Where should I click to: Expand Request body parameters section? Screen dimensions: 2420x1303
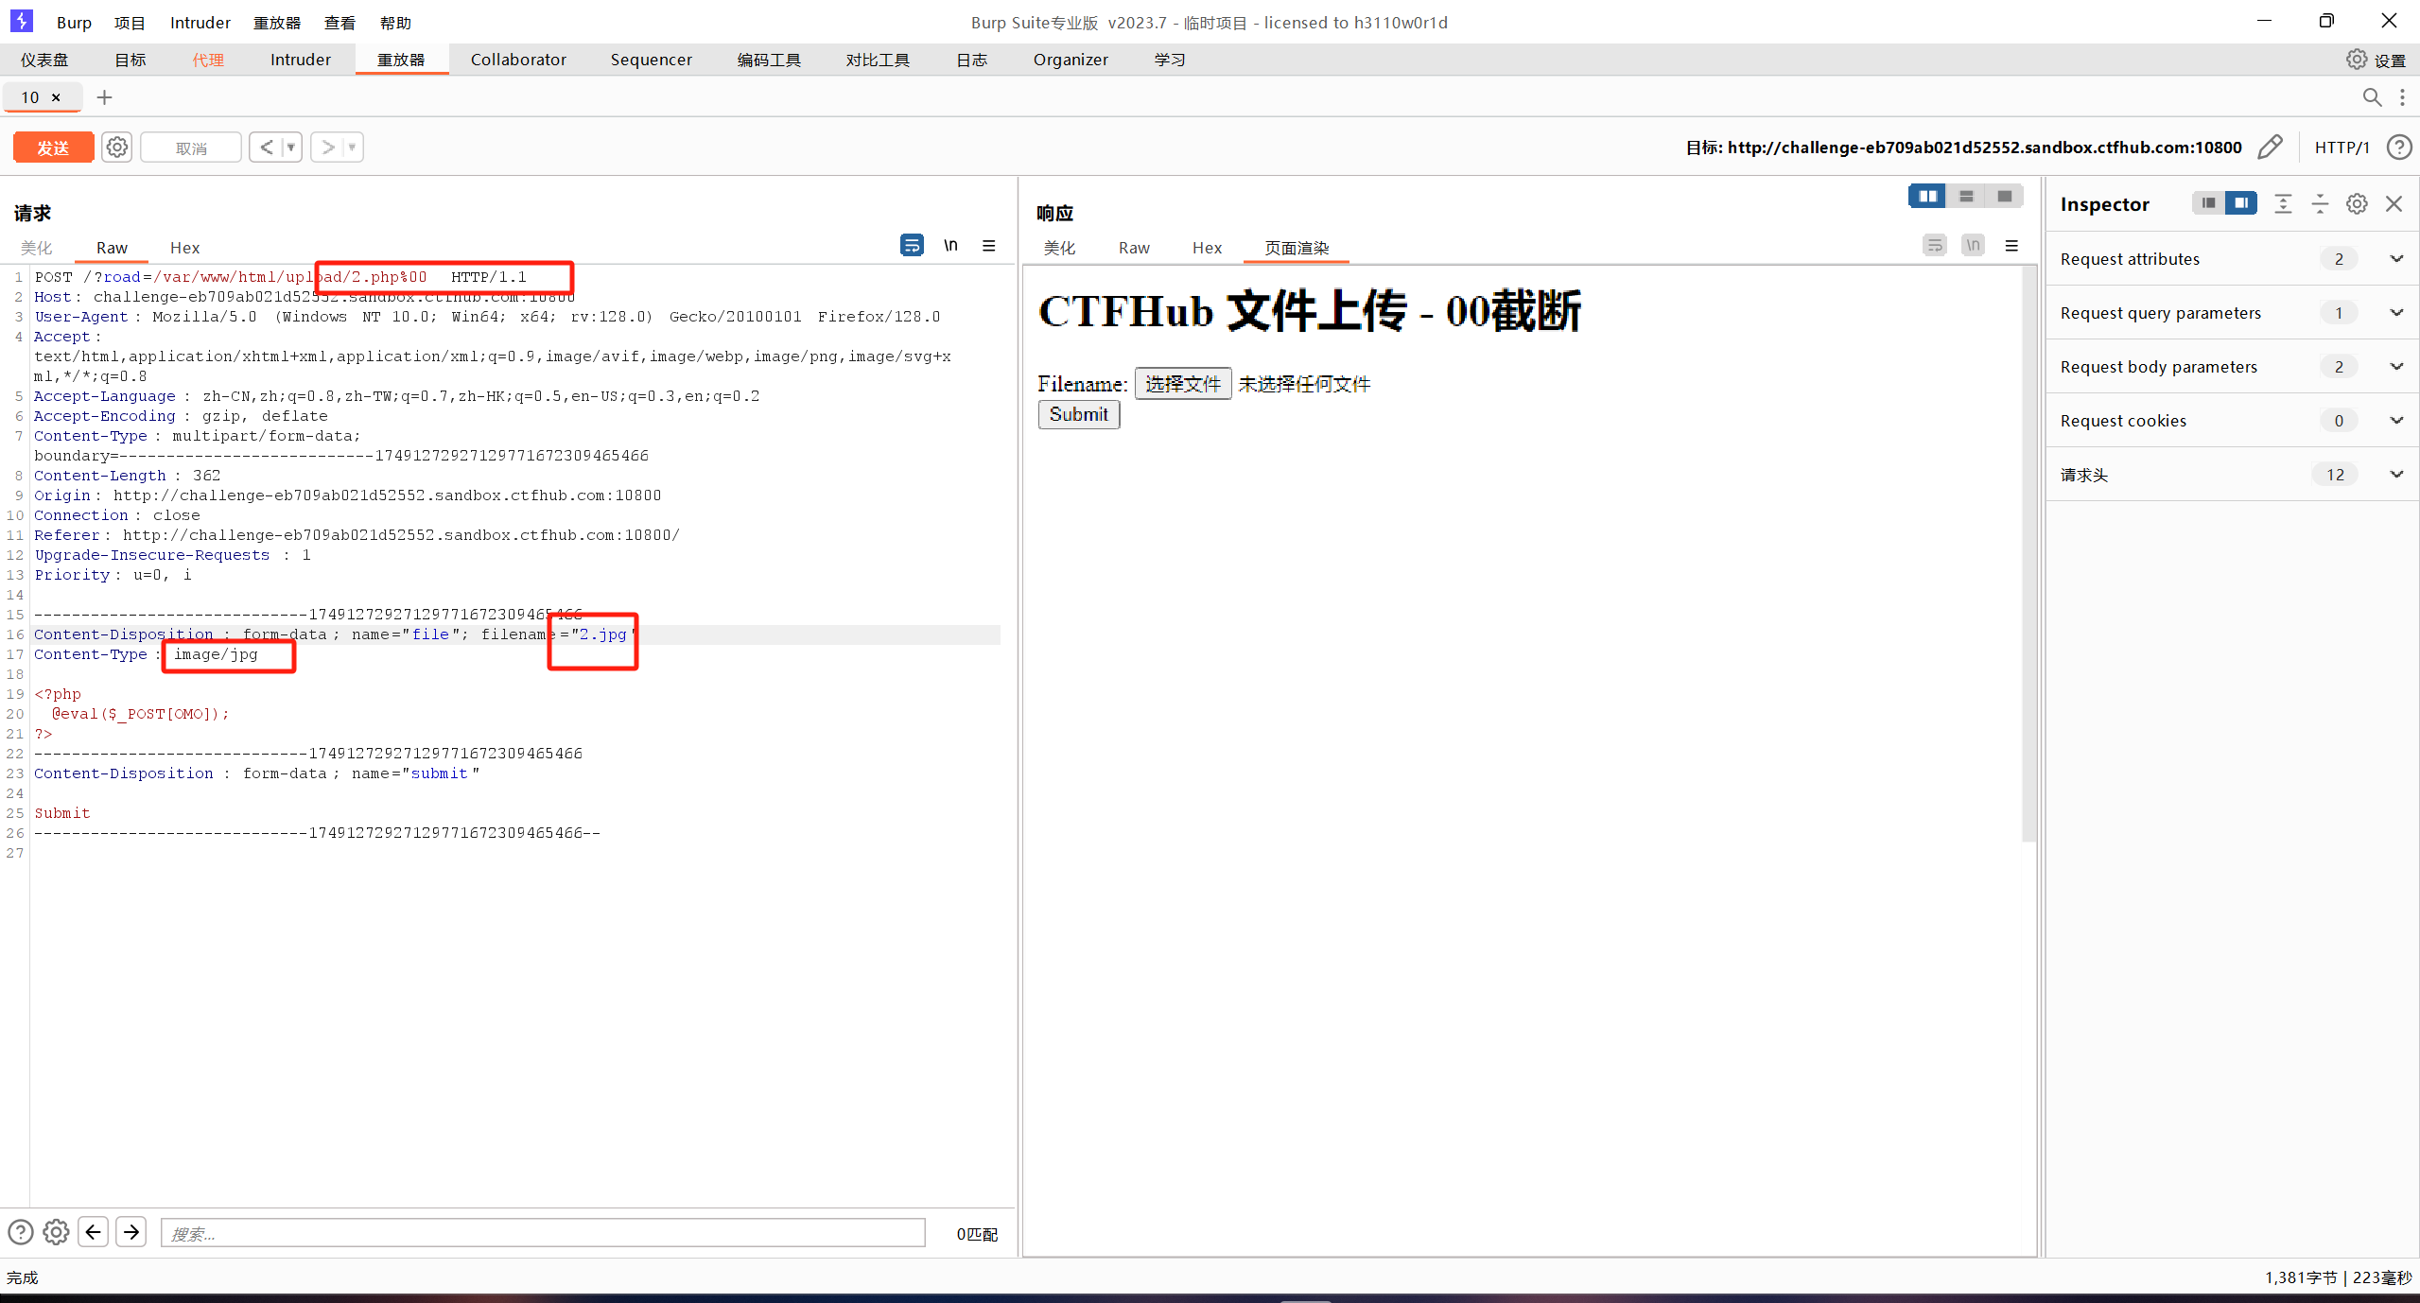[2395, 367]
